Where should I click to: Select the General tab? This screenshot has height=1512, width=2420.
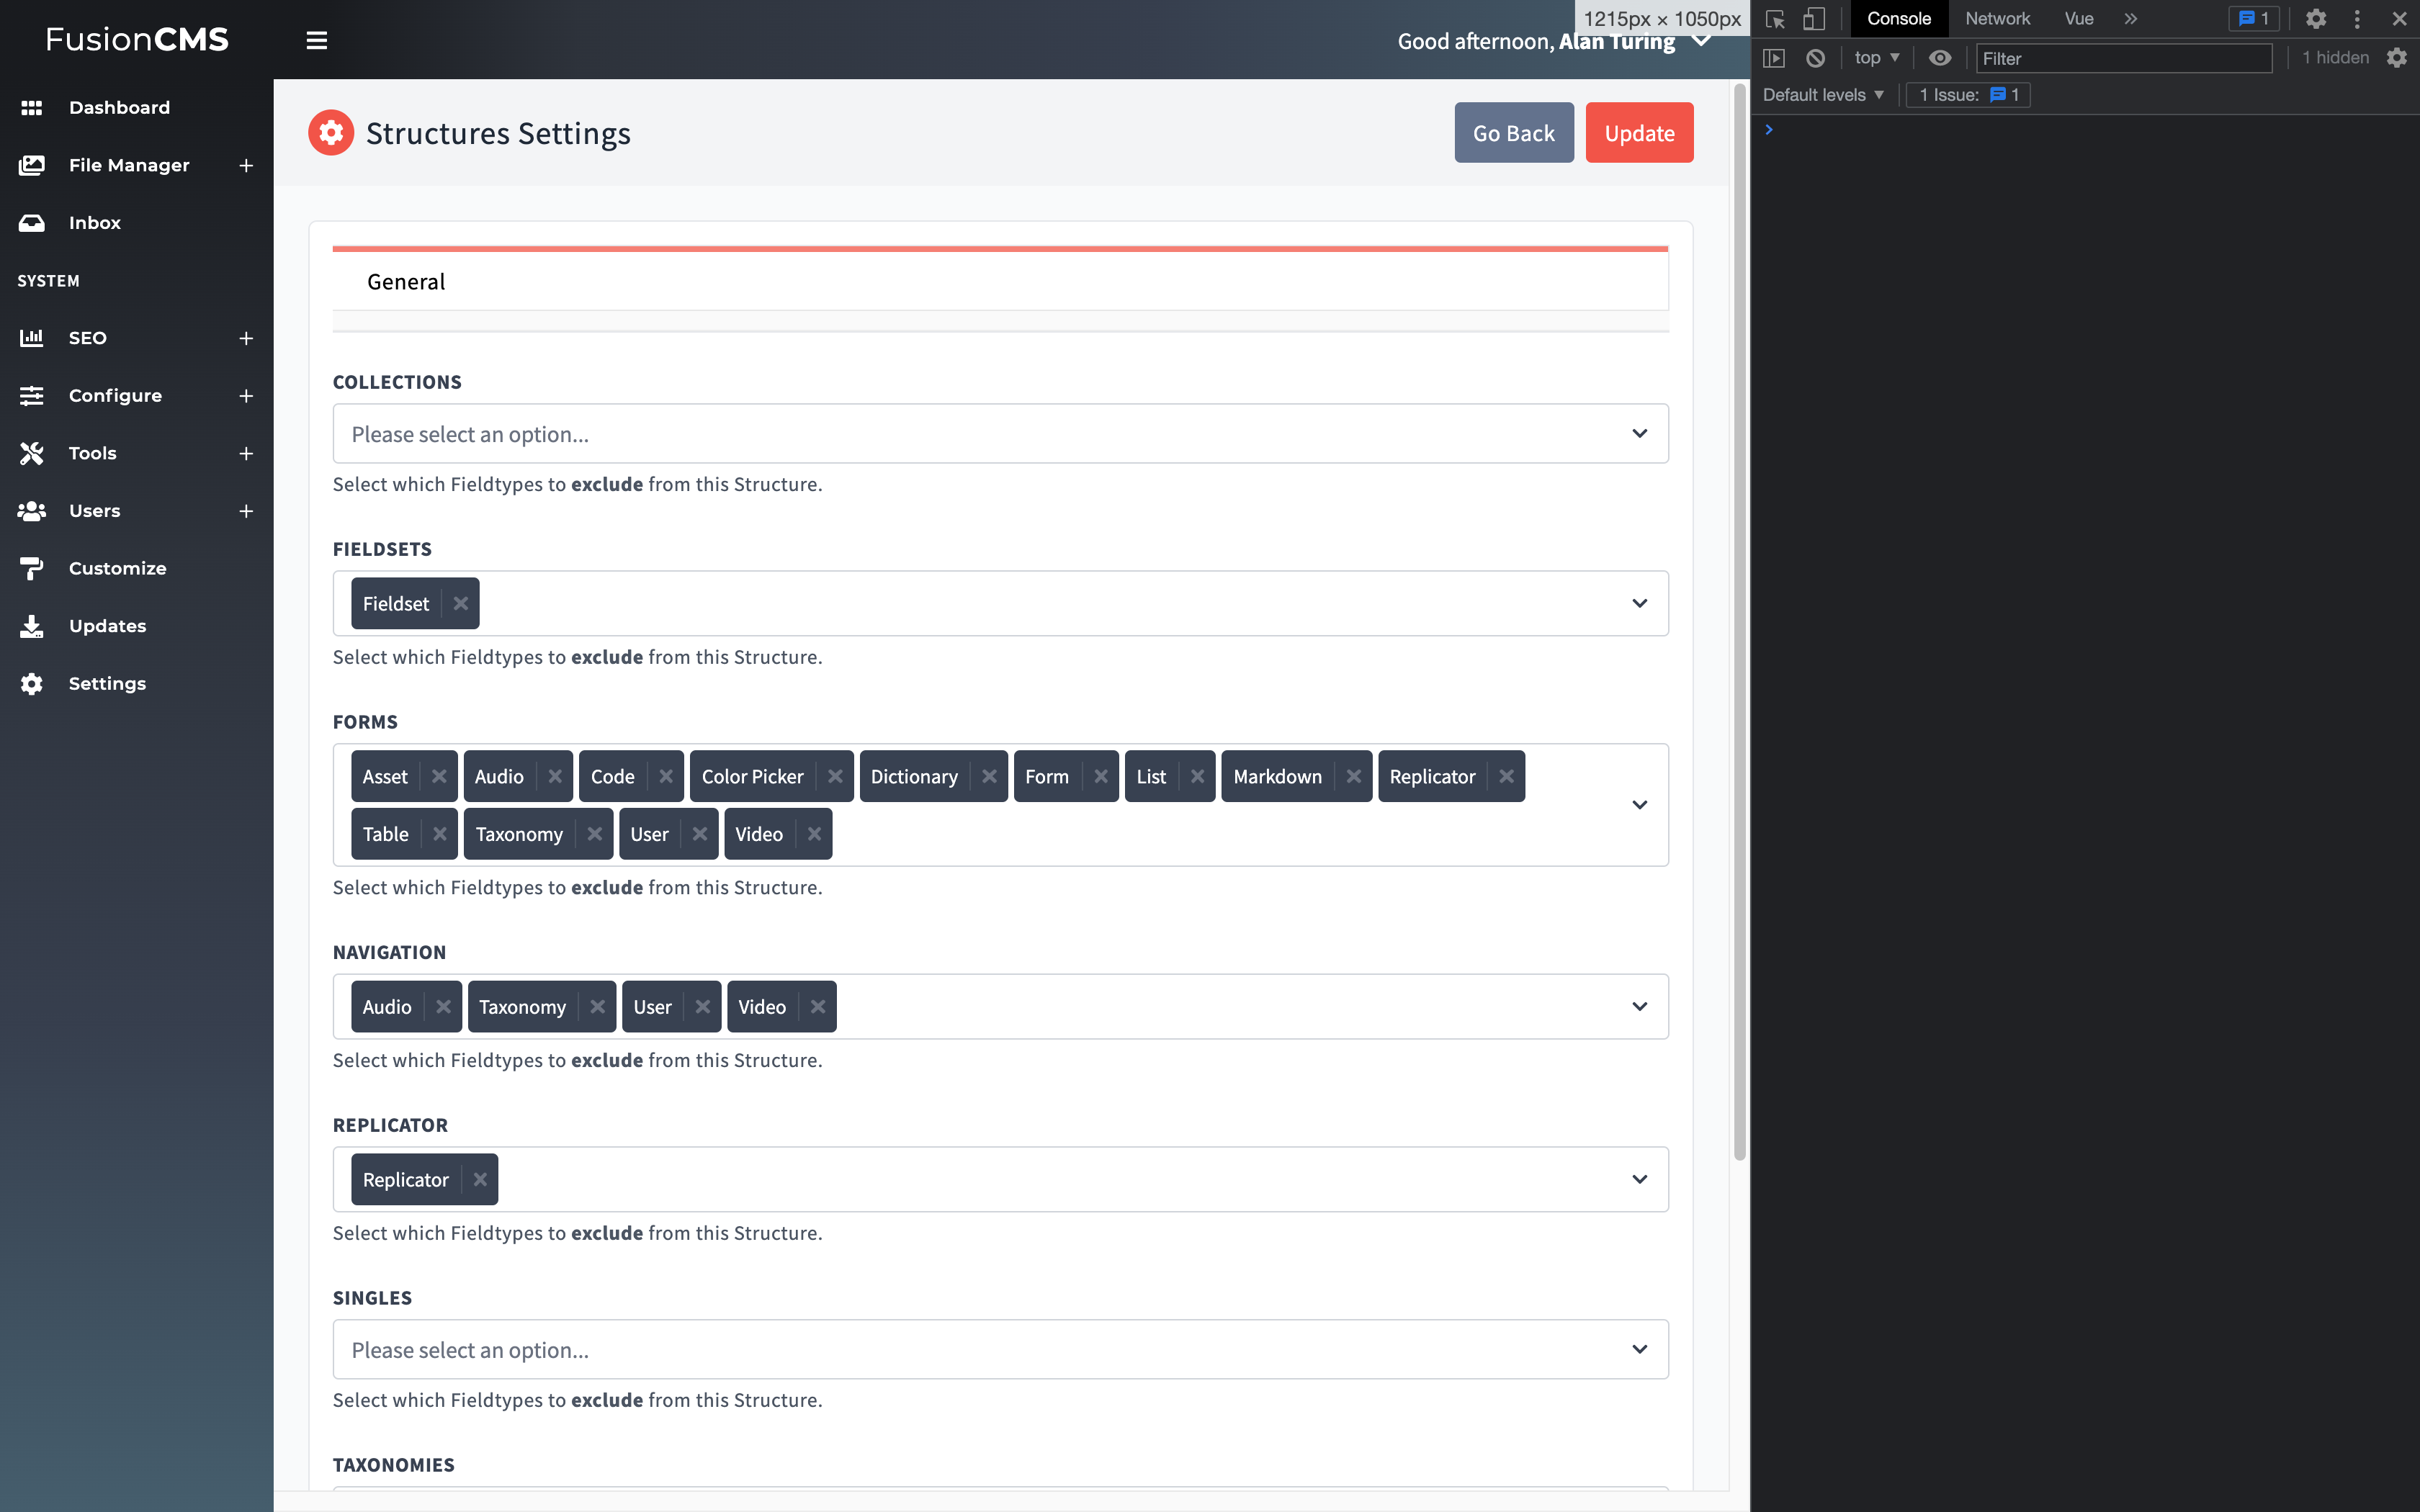click(405, 281)
